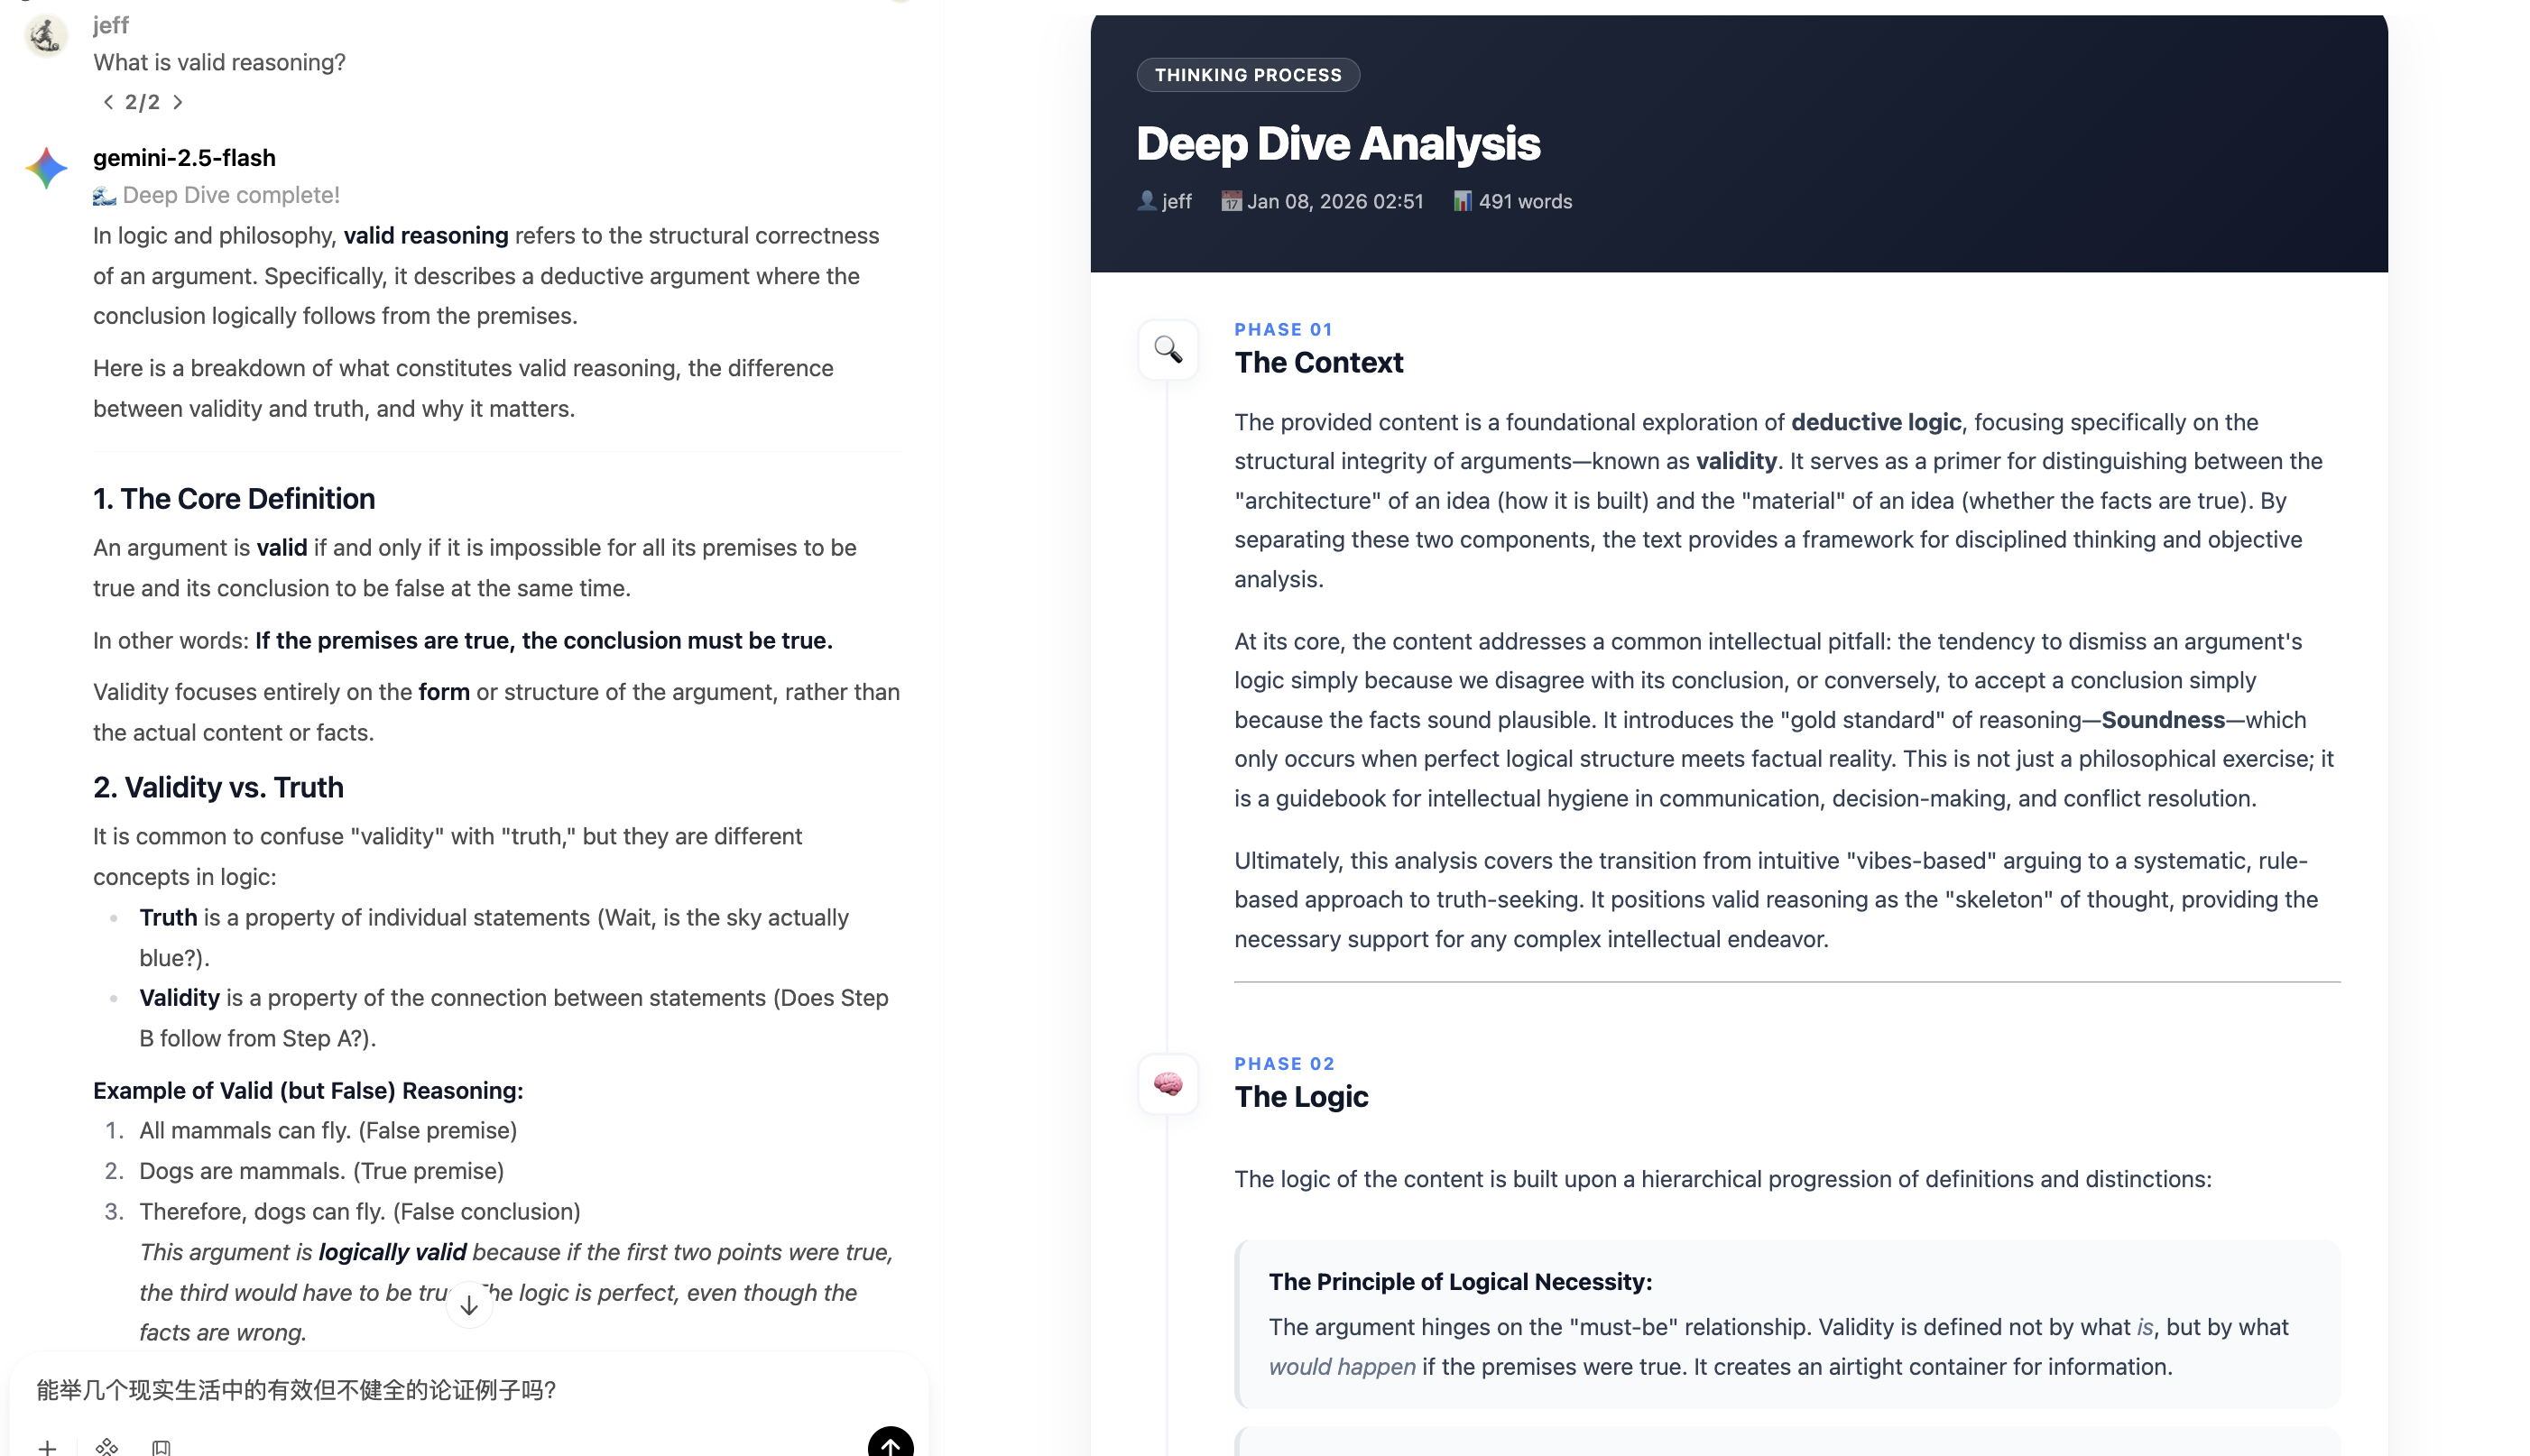The width and height of the screenshot is (2530, 1456).
Task: Click the scroll-to-bottom arrow button
Action: (469, 1304)
